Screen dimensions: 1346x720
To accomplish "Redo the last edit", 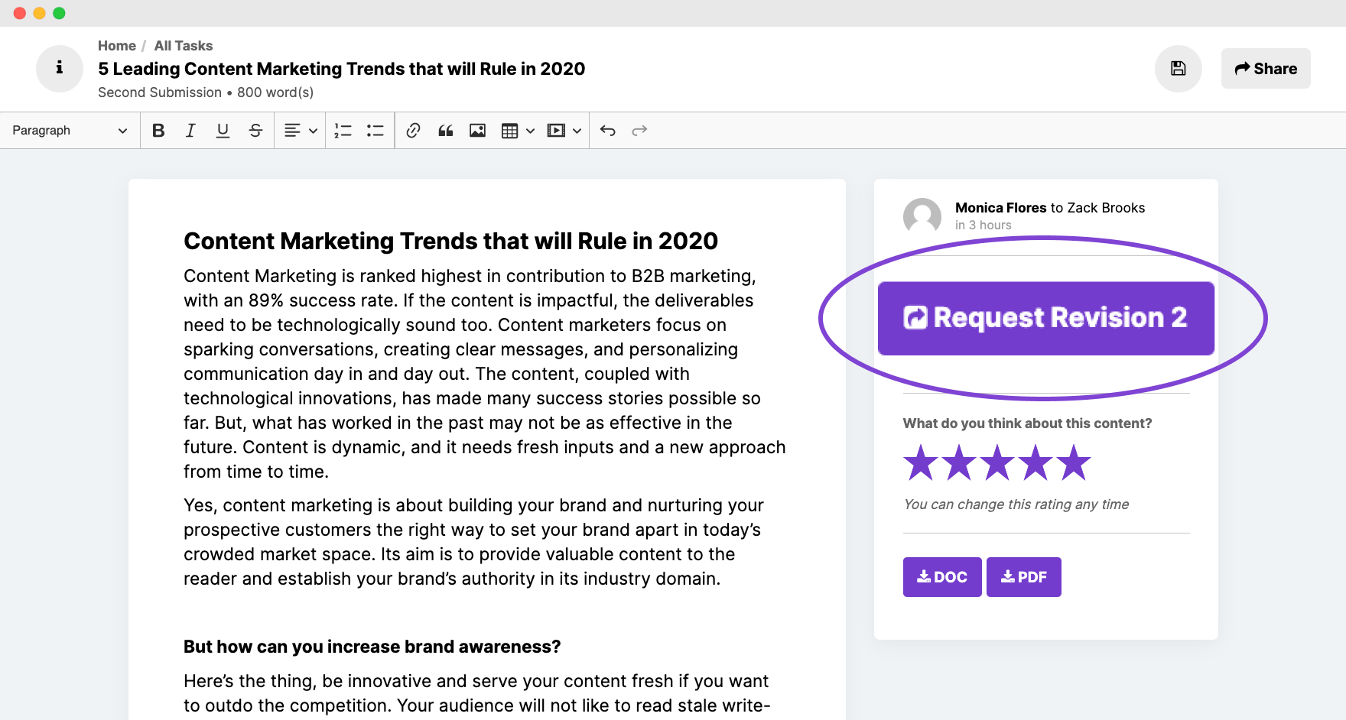I will pos(639,131).
